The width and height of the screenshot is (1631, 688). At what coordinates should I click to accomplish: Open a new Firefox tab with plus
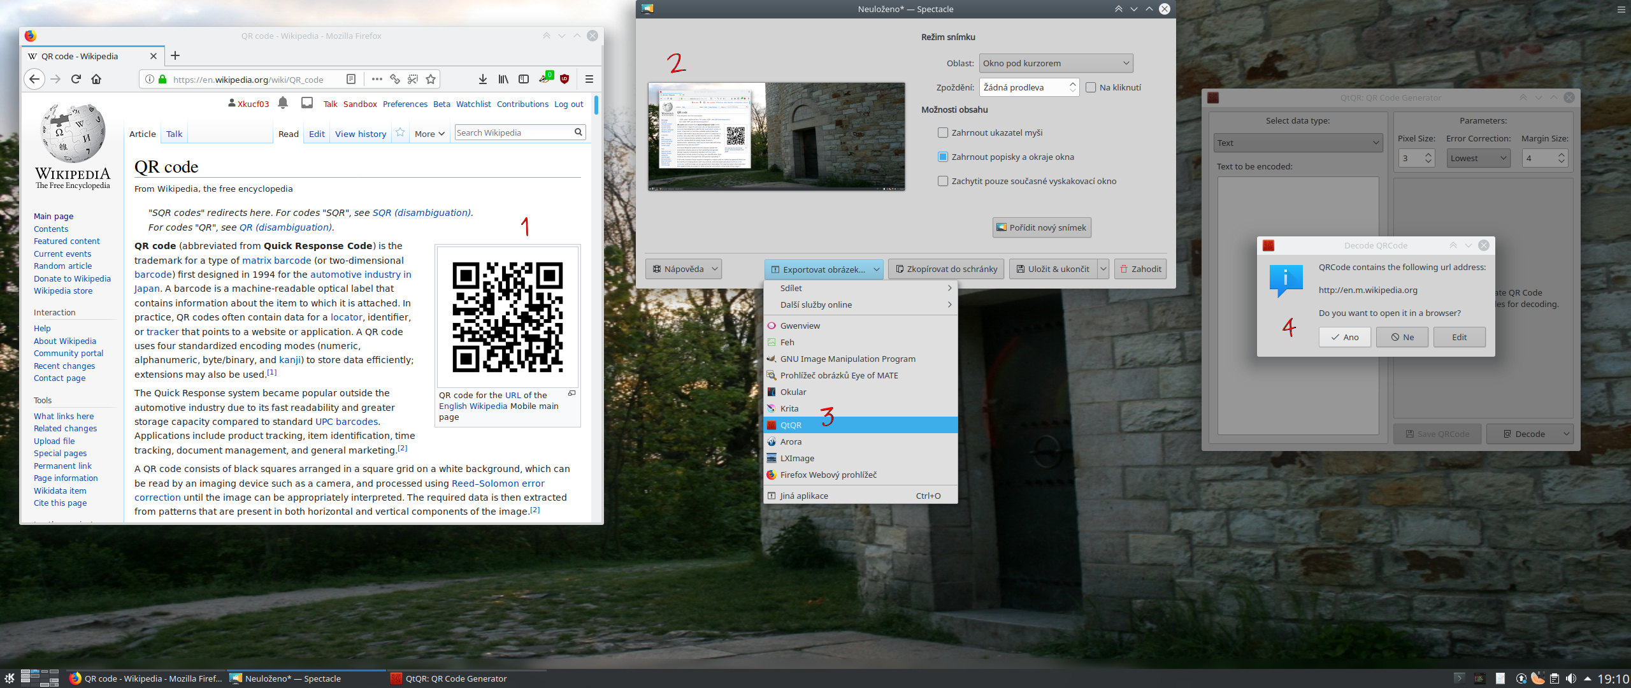coord(175,56)
